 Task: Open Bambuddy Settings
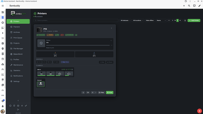pos(18,82)
